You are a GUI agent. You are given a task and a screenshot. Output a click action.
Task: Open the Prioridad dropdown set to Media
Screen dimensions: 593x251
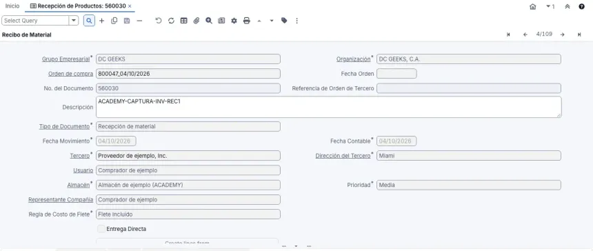click(469, 185)
